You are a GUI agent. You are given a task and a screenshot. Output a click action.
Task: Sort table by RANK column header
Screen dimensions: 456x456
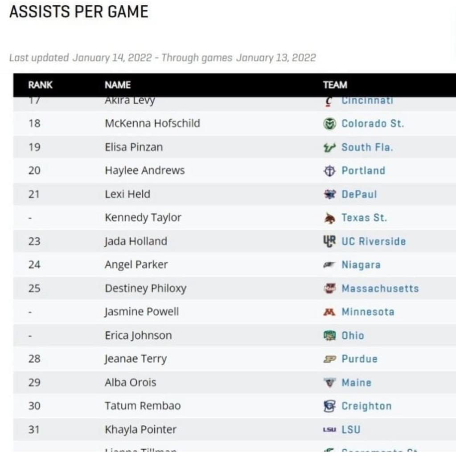pos(40,85)
